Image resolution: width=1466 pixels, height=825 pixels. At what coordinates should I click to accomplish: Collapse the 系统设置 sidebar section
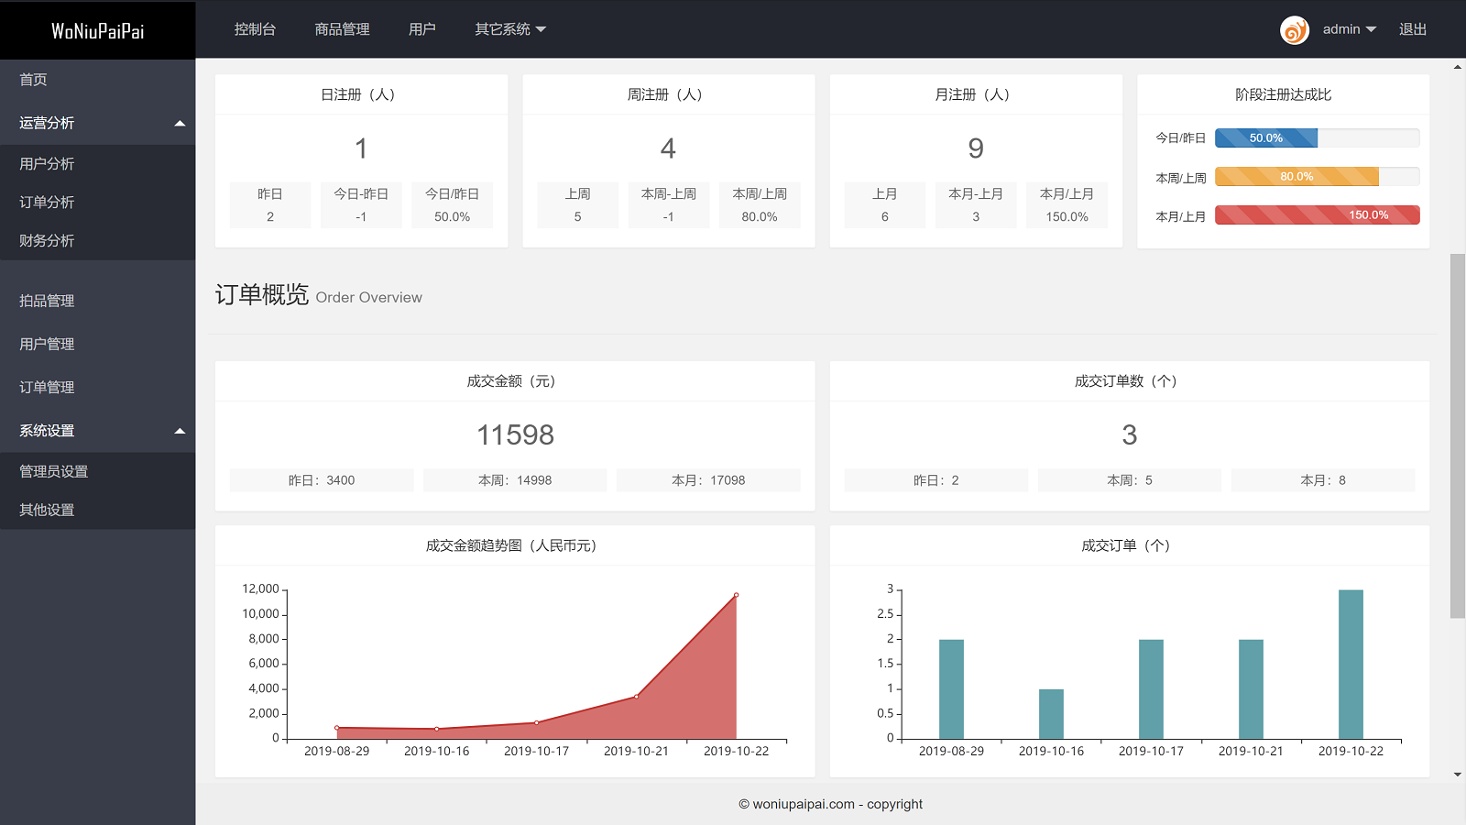pos(97,431)
